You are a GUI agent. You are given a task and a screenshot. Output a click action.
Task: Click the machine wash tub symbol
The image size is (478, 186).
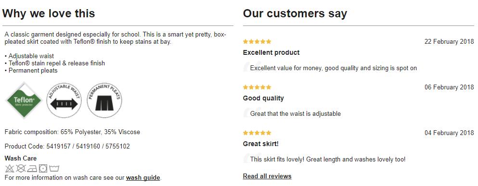54,168
